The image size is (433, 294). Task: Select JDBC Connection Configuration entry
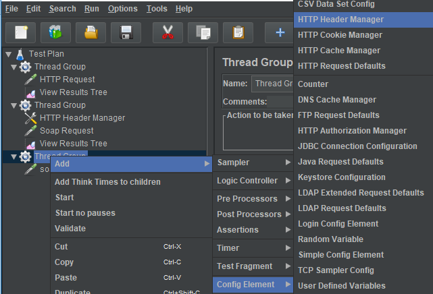pos(363,146)
